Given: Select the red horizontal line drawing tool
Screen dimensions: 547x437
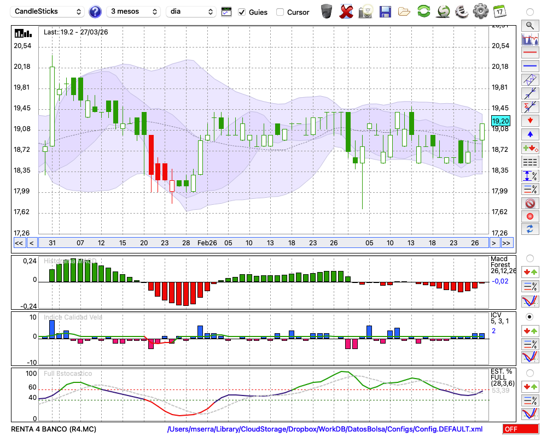Looking at the screenshot, I should click(529, 53).
